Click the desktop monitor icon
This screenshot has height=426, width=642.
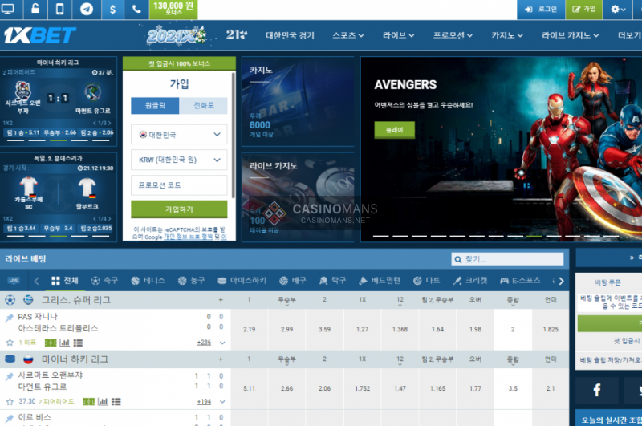[x=9, y=9]
